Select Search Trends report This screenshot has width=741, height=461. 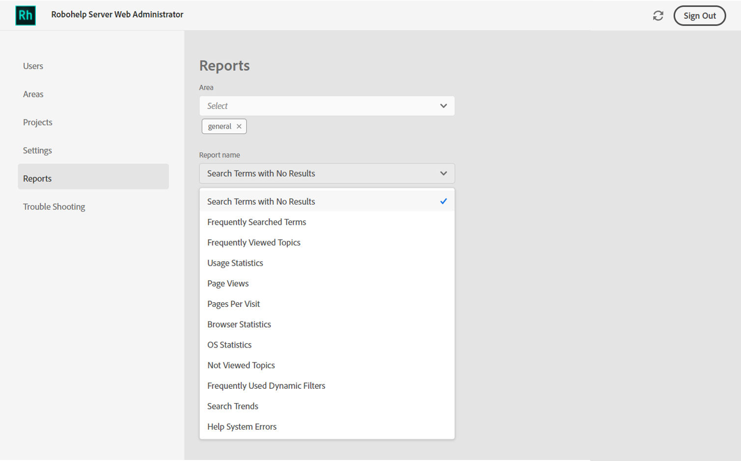click(x=327, y=406)
